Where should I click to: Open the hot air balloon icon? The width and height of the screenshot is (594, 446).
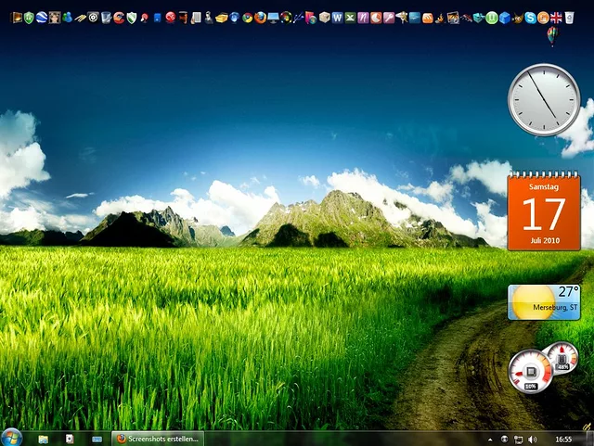[552, 36]
